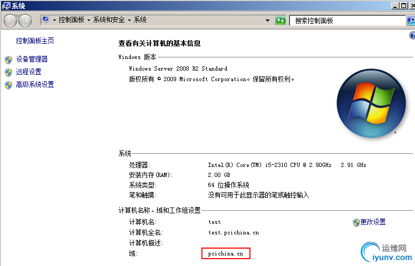This screenshot has width=415, height=266.
Task: Focus the 搜索控制面板 search box
Action: click(348, 21)
